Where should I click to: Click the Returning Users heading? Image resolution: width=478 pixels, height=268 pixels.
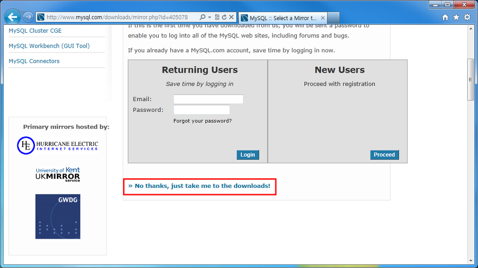pyautogui.click(x=200, y=70)
